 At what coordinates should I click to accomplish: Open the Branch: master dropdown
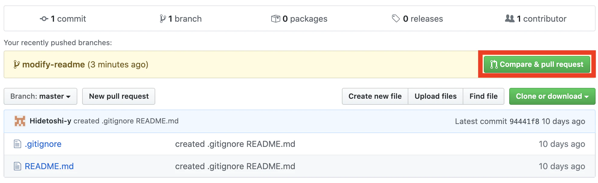pyautogui.click(x=40, y=96)
